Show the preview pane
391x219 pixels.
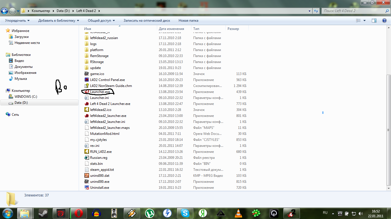coord(374,21)
